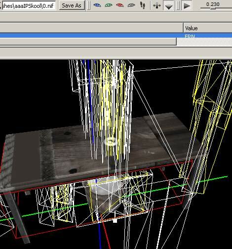Toggle the blue eye view icon
This screenshot has width=232, height=249.
97,5
